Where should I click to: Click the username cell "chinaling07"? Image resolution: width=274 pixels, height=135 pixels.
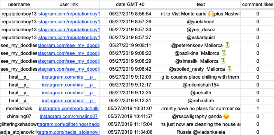19,116
